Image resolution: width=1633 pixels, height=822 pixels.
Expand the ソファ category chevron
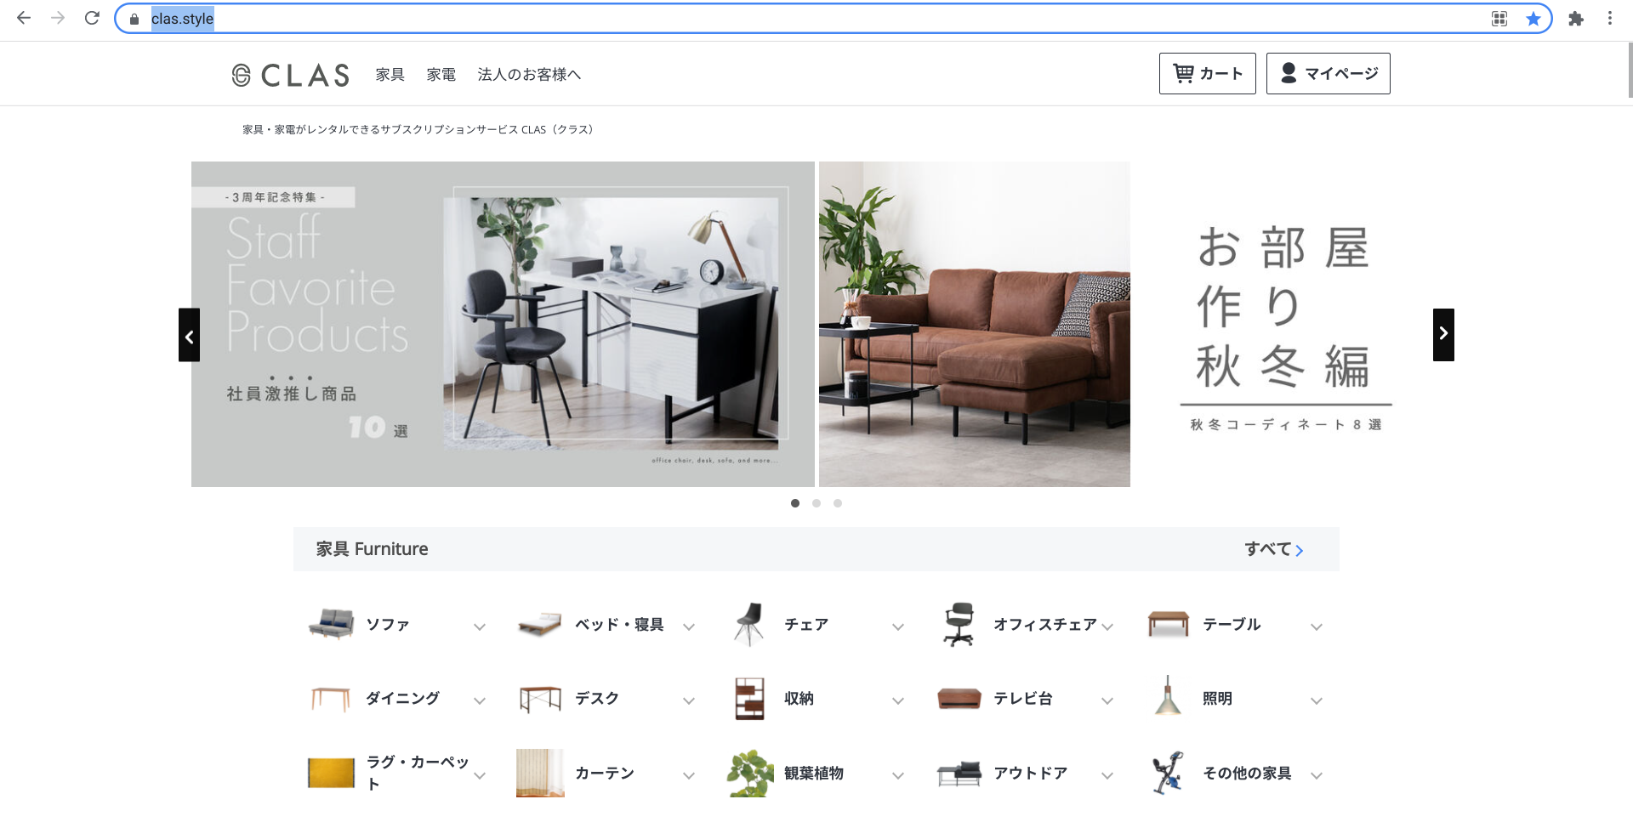pos(480,627)
